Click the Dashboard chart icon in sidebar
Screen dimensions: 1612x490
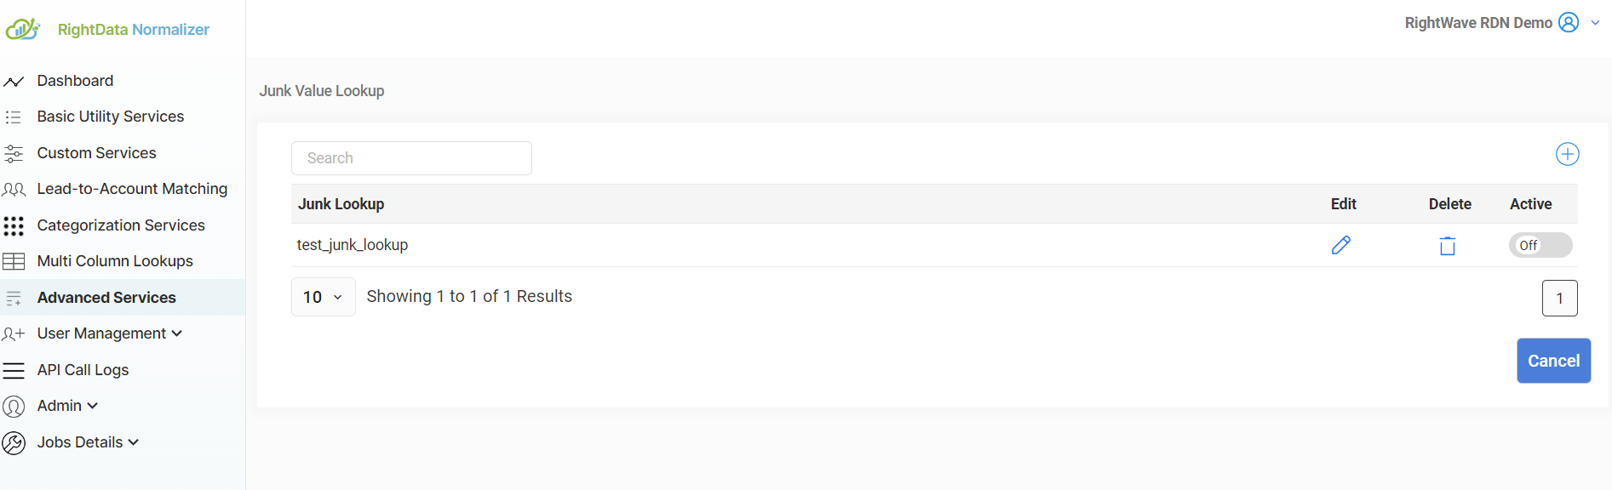point(14,82)
